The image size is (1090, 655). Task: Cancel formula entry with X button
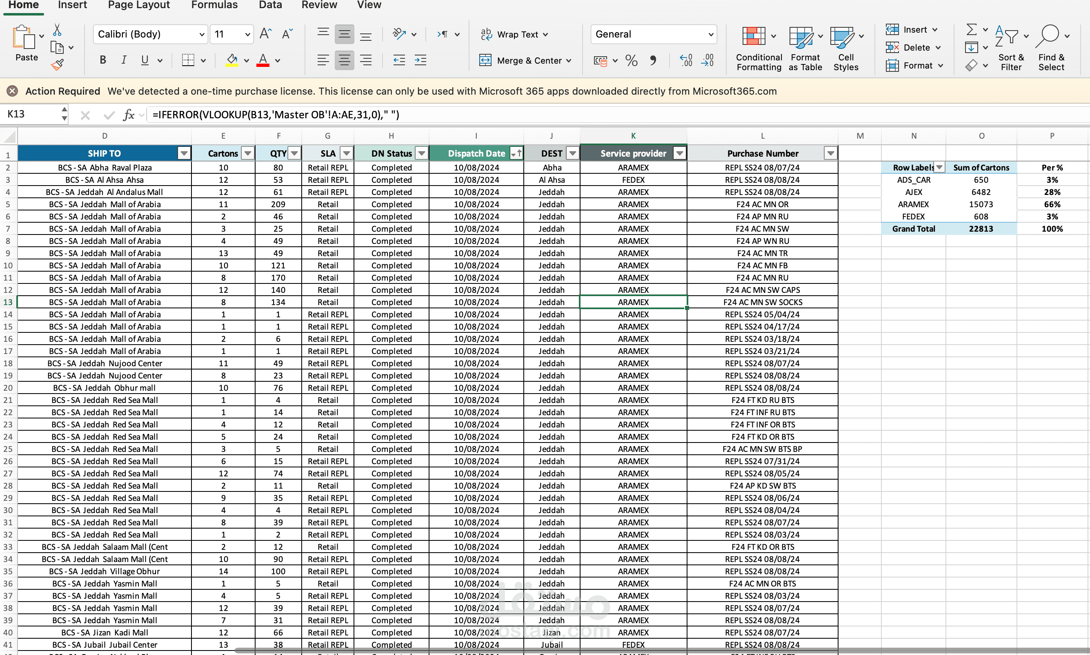coord(85,115)
